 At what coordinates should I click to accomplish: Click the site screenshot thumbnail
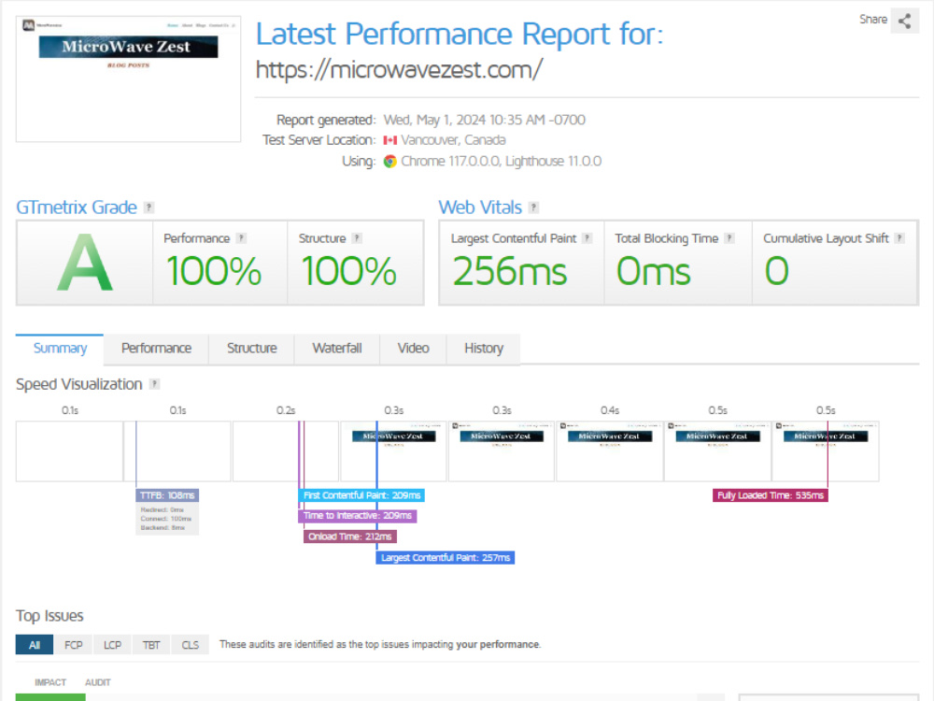click(x=128, y=79)
